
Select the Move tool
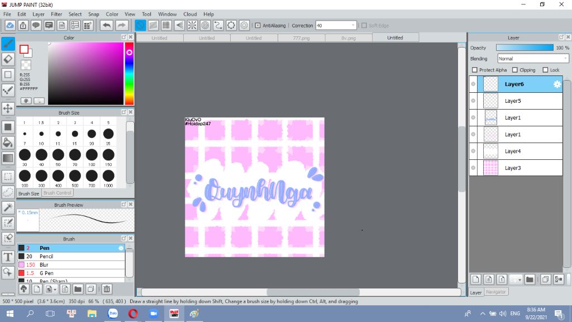point(8,108)
